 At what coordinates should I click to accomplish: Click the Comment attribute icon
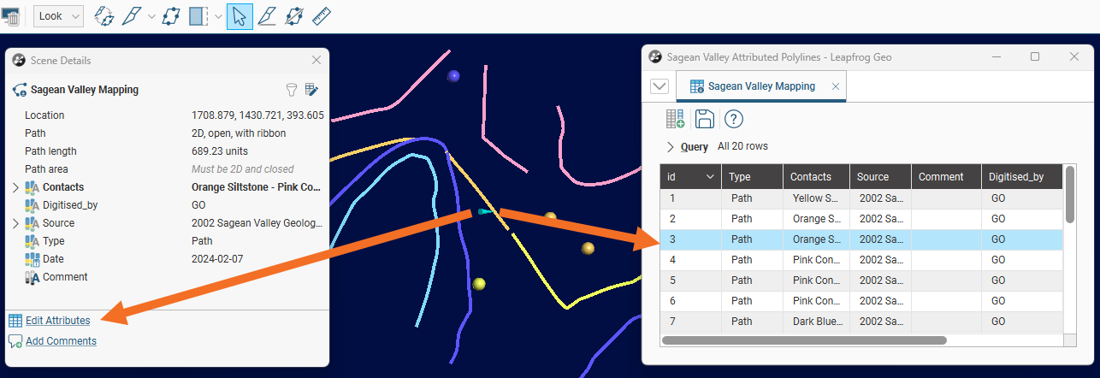(x=33, y=277)
